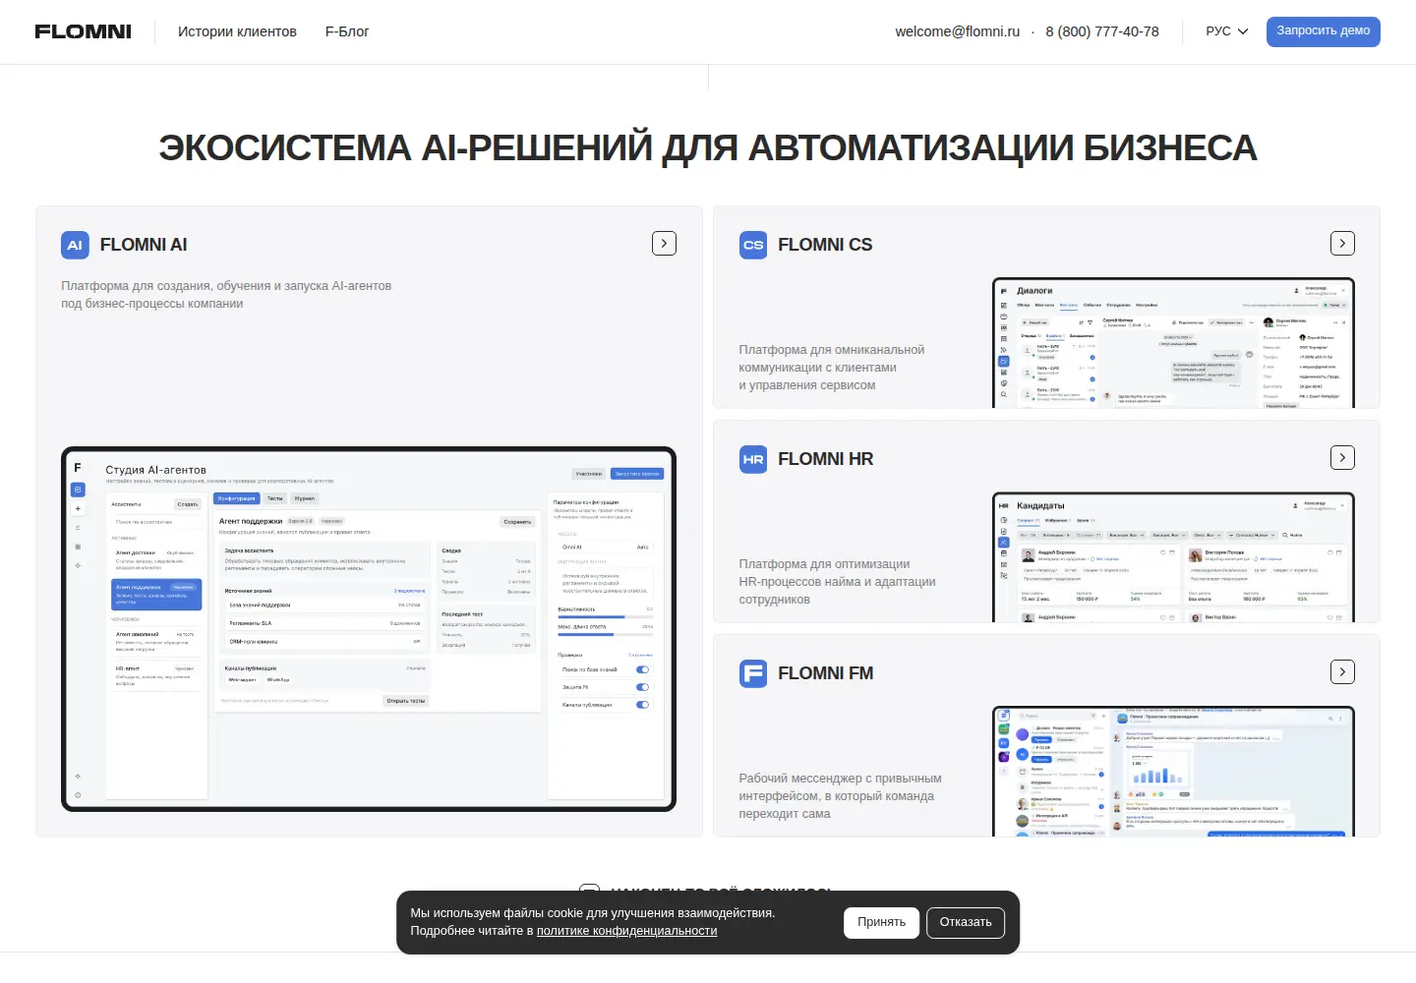This screenshot has height=983, width=1416.
Task: Toggle Защита PII switch in screenshot
Action: [643, 687]
